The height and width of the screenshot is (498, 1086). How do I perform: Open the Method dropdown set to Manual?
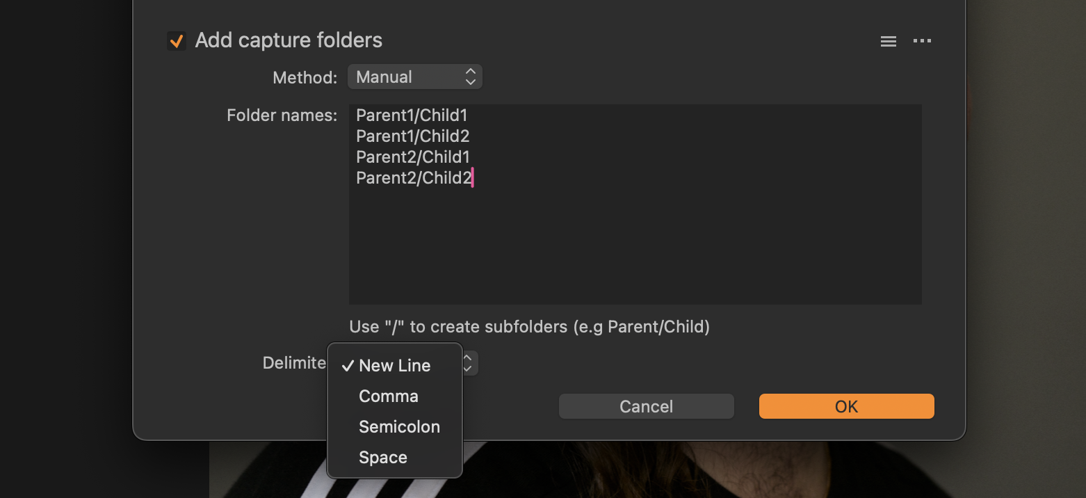414,77
